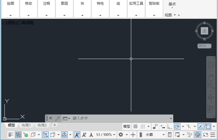
Task: Switch to the 布局1 layout tab
Action: (x=26, y=125)
